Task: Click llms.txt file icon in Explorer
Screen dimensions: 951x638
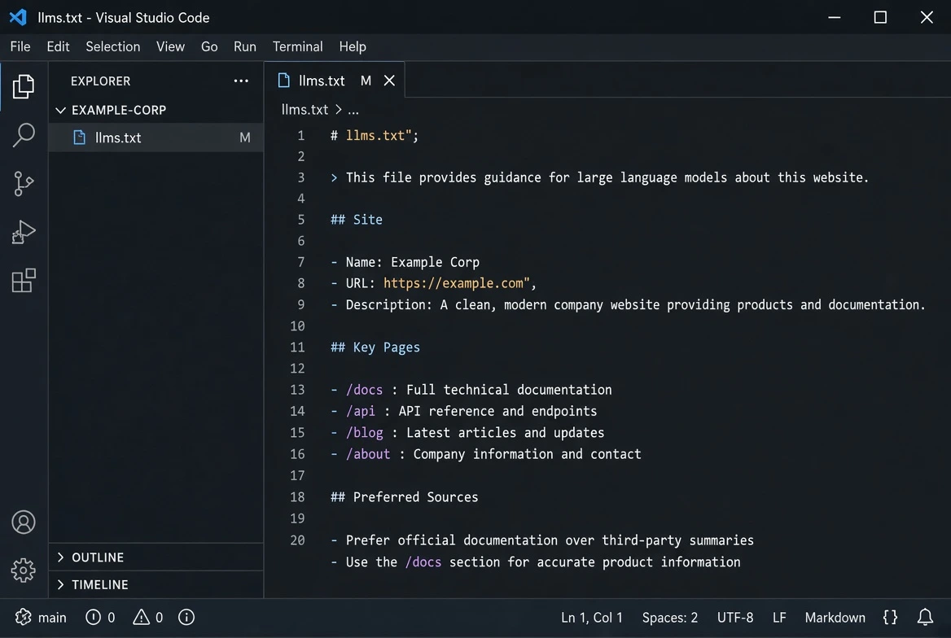Action: click(80, 138)
